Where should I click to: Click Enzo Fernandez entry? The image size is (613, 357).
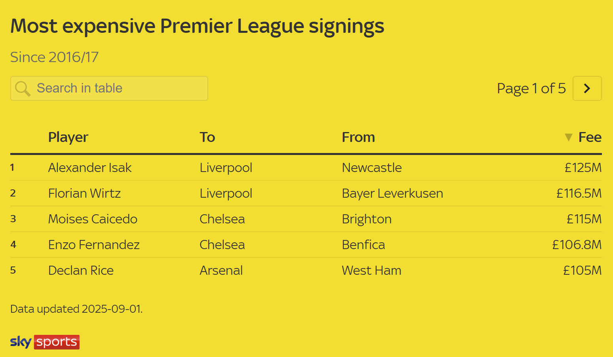94,245
